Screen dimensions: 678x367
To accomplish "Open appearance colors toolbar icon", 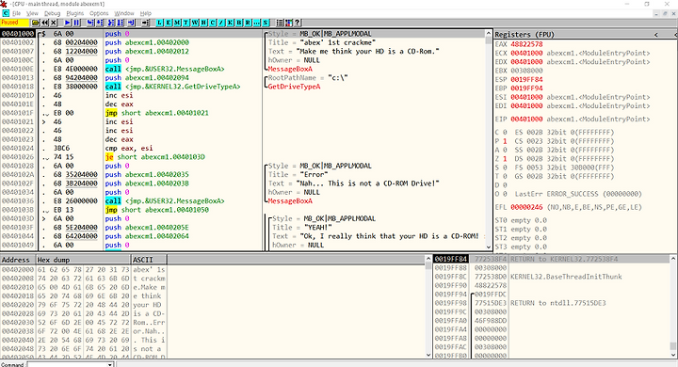I will pos(288,23).
